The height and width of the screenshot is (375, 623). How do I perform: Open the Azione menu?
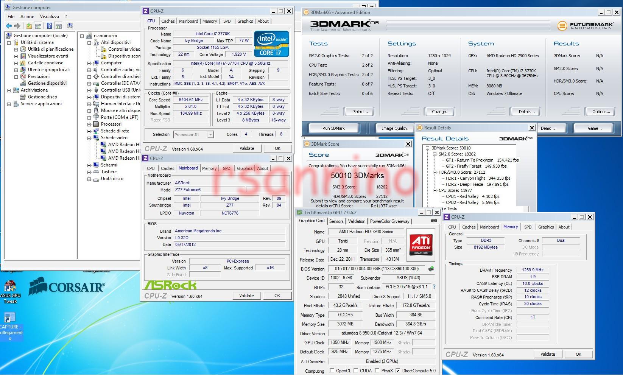[x=27, y=17]
